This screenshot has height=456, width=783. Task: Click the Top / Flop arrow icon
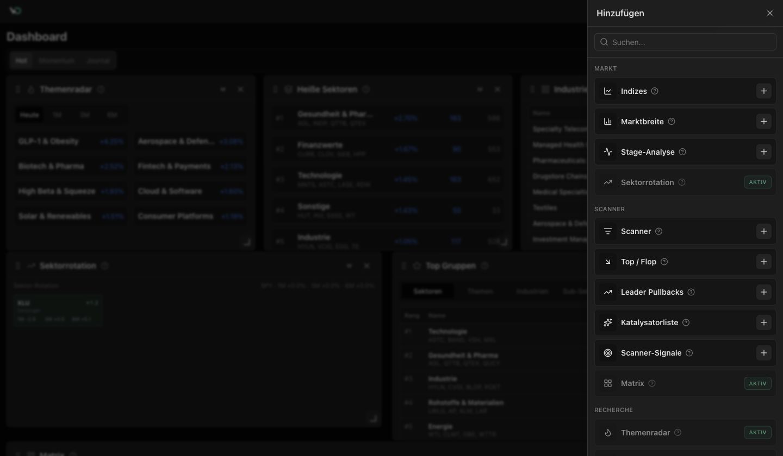(608, 262)
